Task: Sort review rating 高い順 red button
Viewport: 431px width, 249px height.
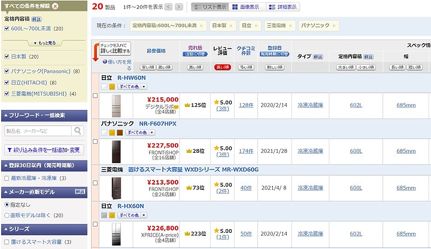Action: pyautogui.click(x=222, y=67)
